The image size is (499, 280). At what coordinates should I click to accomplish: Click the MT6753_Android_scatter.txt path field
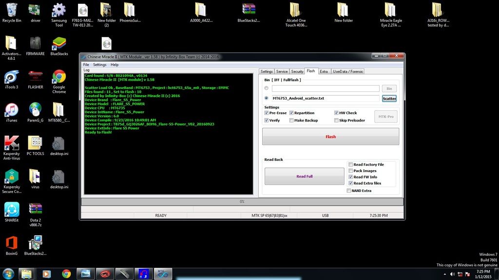point(325,98)
